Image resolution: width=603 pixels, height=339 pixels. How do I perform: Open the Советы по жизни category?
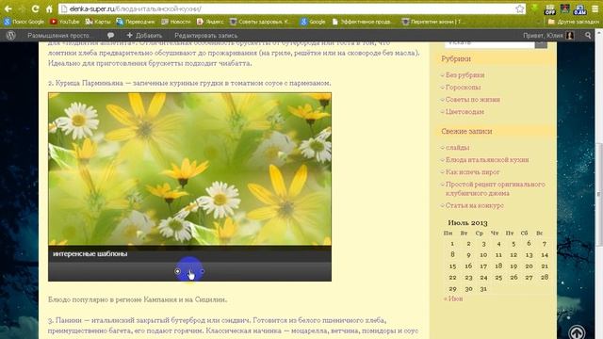coord(473,100)
